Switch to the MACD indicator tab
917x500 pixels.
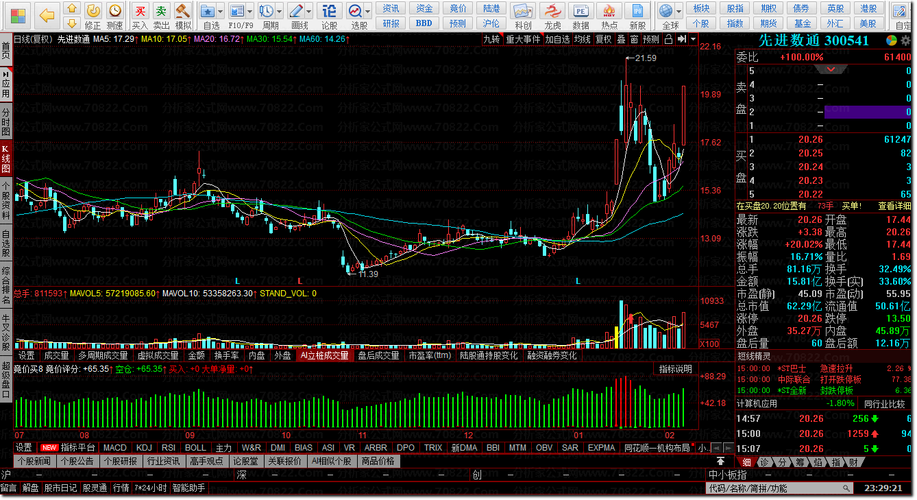coord(114,448)
